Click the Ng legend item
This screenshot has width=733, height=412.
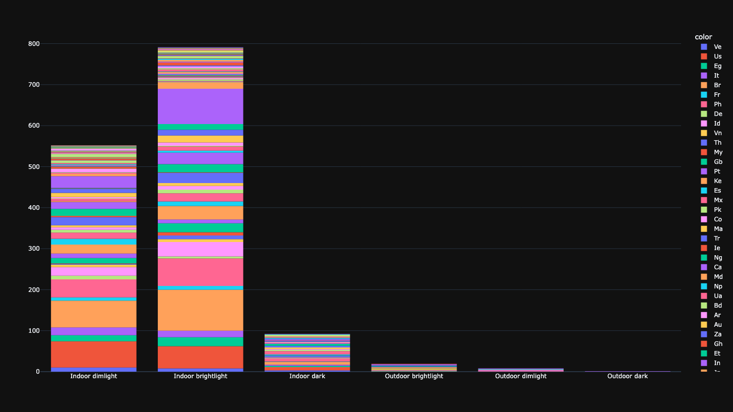[711, 258]
